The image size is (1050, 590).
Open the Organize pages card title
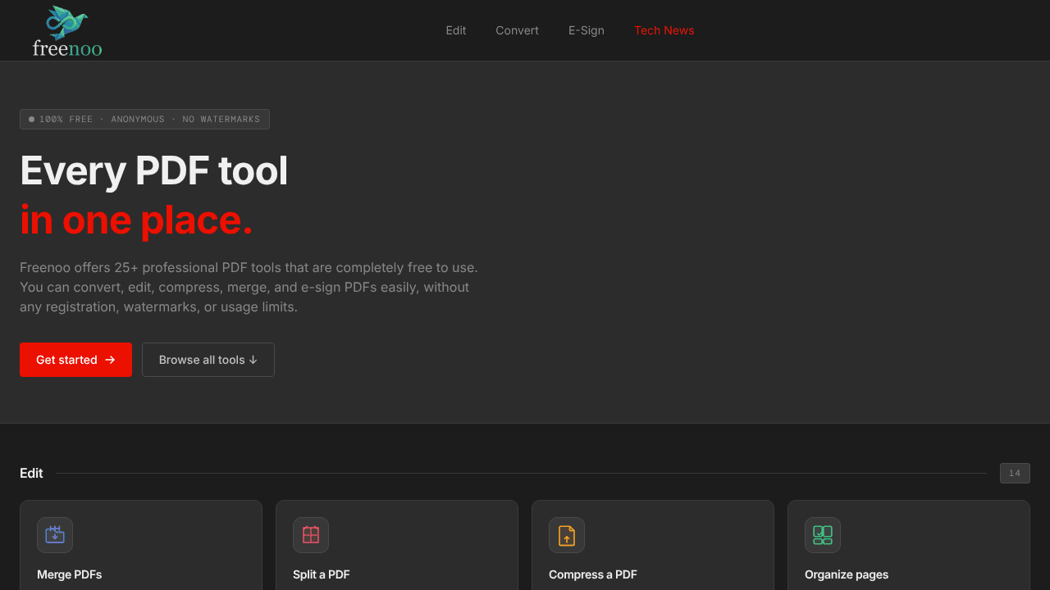[847, 574]
